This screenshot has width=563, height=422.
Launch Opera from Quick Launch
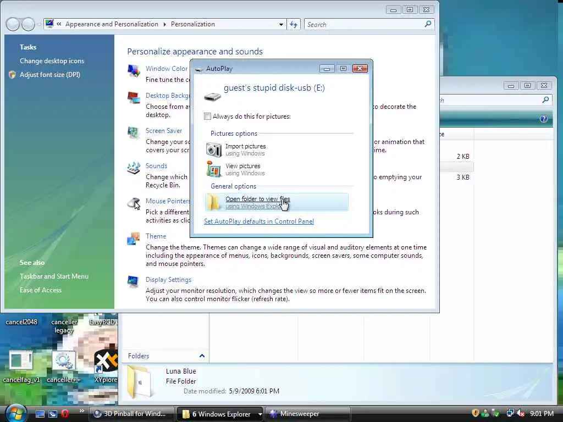tap(65, 414)
